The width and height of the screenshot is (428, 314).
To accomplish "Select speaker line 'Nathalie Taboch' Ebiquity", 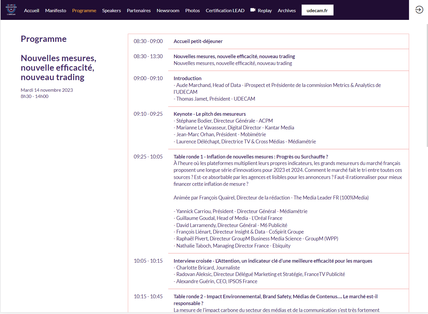I will point(232,246).
